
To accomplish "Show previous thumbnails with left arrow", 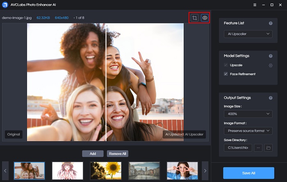I will (5, 171).
